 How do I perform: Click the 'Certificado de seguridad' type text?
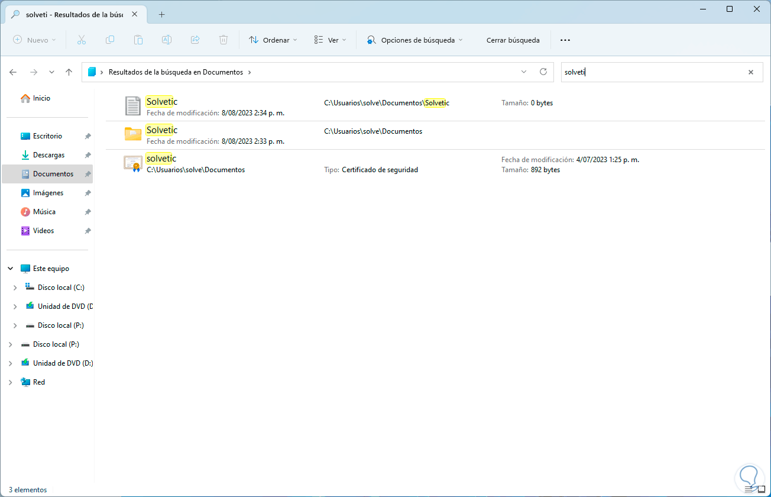click(x=380, y=170)
